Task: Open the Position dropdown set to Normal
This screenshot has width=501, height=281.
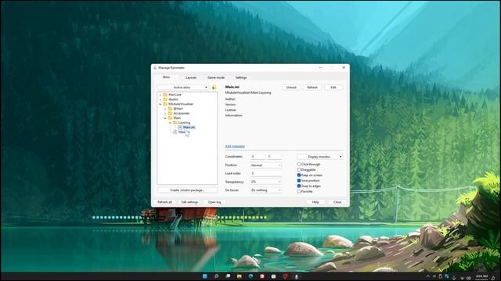Action: coord(266,165)
